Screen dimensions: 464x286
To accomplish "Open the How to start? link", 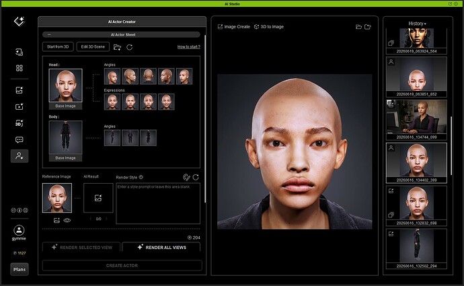I will tap(189, 47).
